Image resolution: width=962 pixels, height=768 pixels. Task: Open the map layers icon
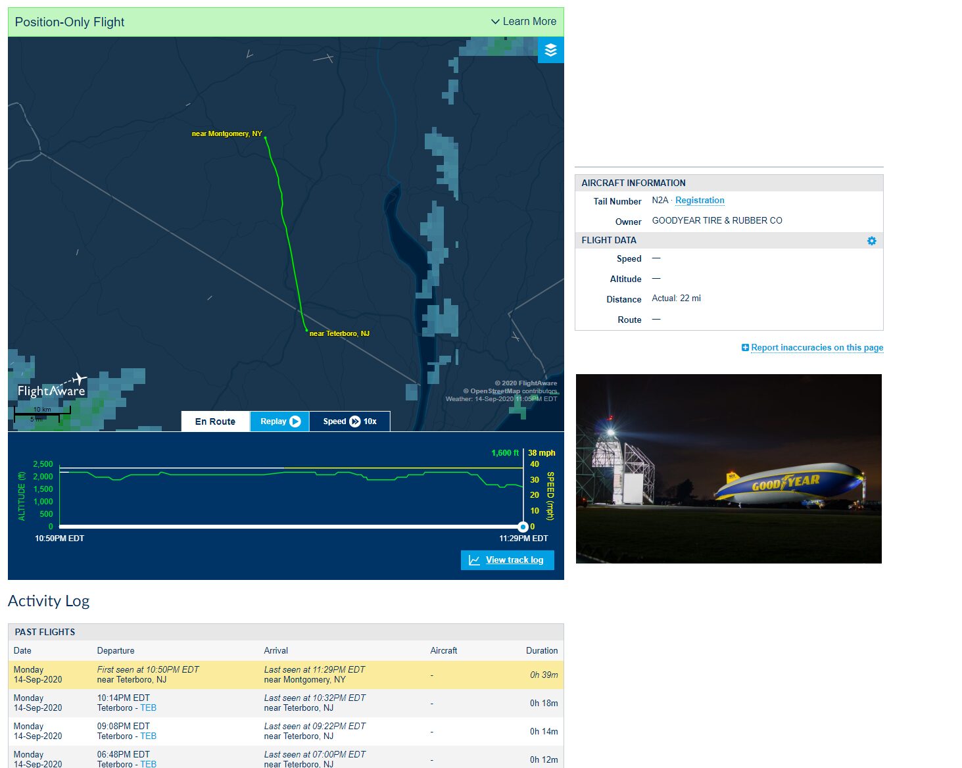[x=550, y=50]
